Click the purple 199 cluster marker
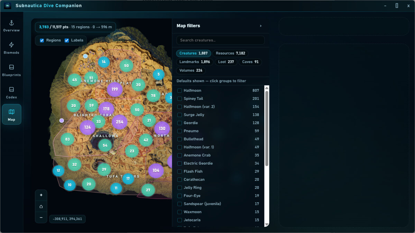The width and height of the screenshot is (415, 233). tap(115, 89)
